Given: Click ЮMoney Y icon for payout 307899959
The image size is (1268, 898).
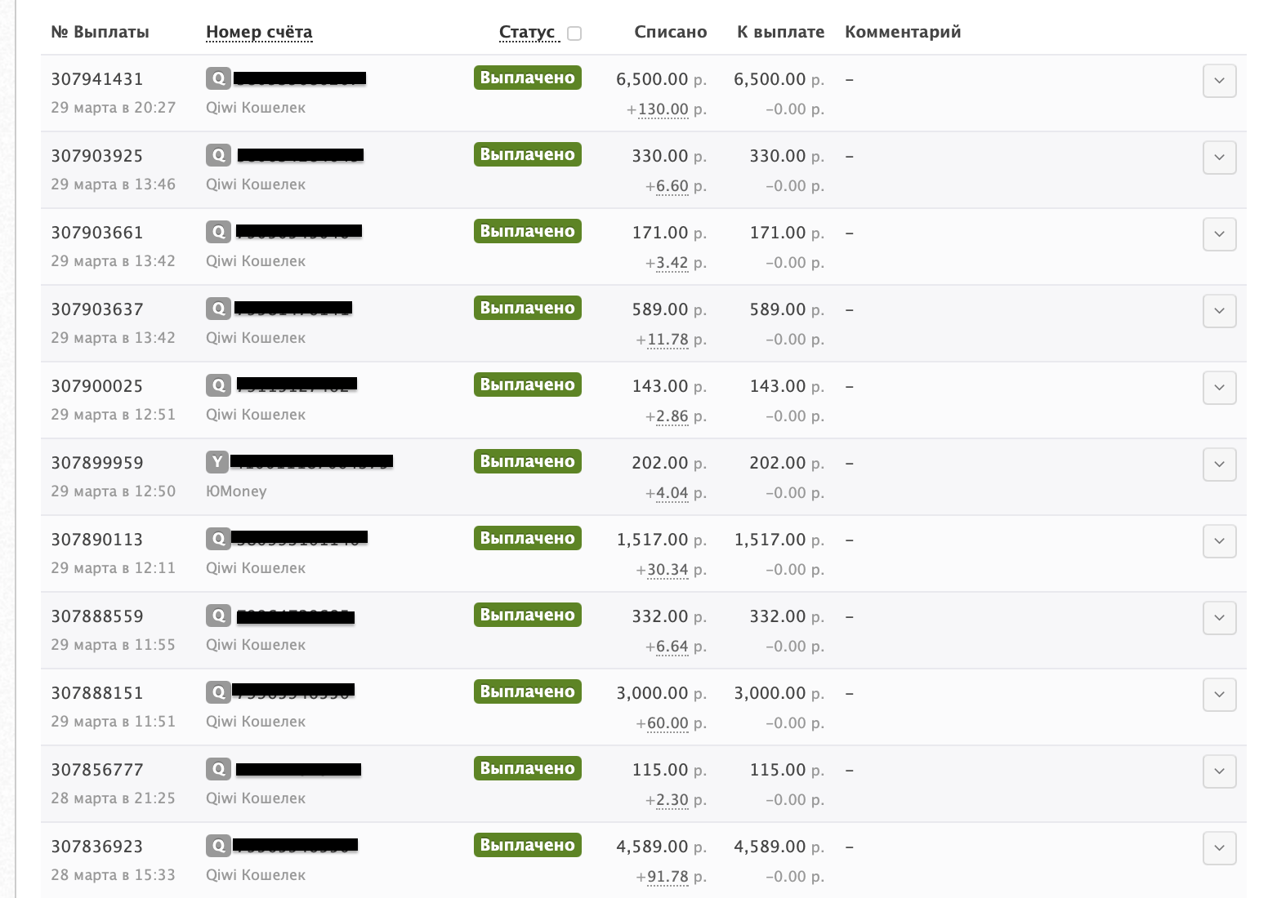Looking at the screenshot, I should click(217, 462).
